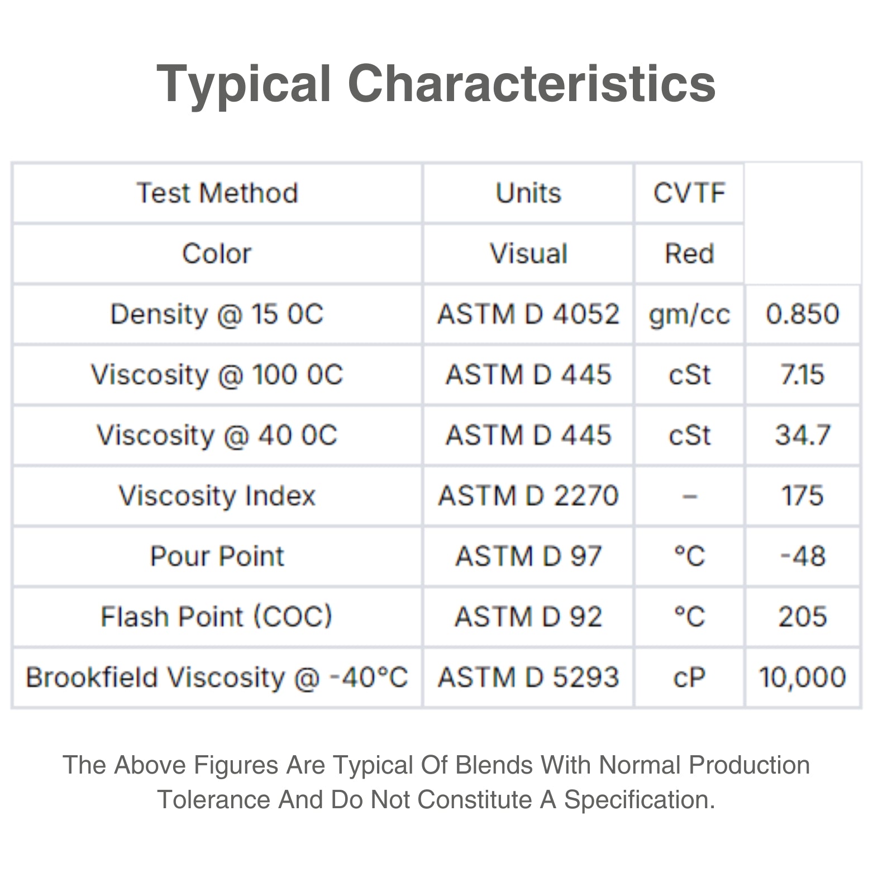The height and width of the screenshot is (873, 873).
Task: Click the Typical Characteristics heading
Action: pos(436,84)
